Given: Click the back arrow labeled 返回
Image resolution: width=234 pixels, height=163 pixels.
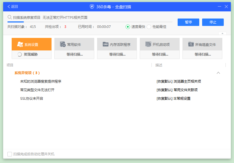Looking at the screenshot, I should tap(13, 7).
